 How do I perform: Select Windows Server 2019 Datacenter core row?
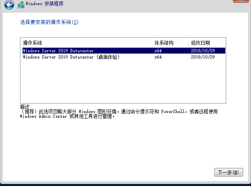[x=124, y=51]
